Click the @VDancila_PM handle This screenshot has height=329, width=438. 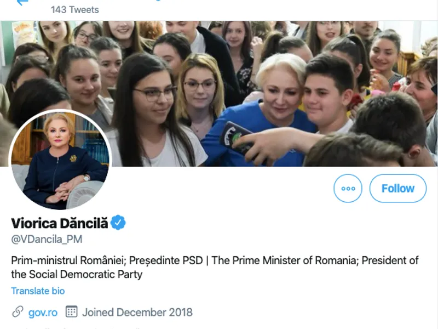[47, 240]
